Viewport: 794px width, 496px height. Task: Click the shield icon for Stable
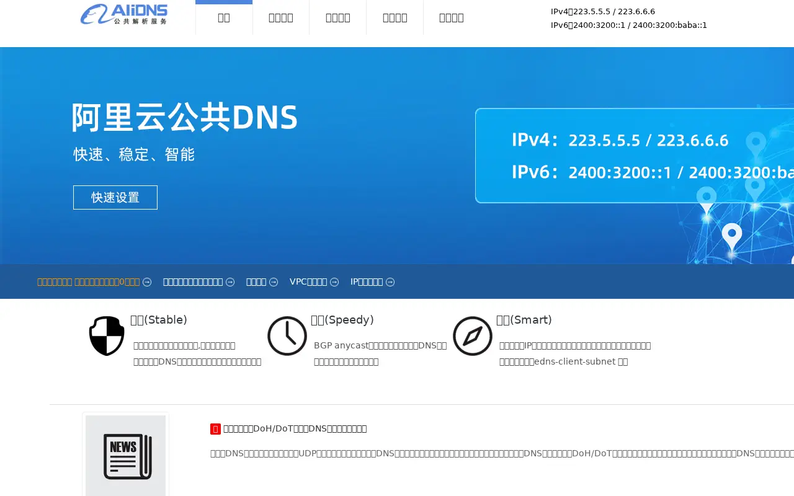click(107, 336)
